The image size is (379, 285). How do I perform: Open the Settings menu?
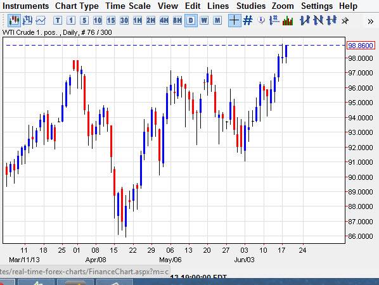[317, 6]
